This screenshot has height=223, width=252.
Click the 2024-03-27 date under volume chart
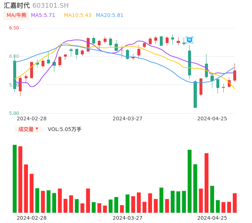tap(127, 218)
